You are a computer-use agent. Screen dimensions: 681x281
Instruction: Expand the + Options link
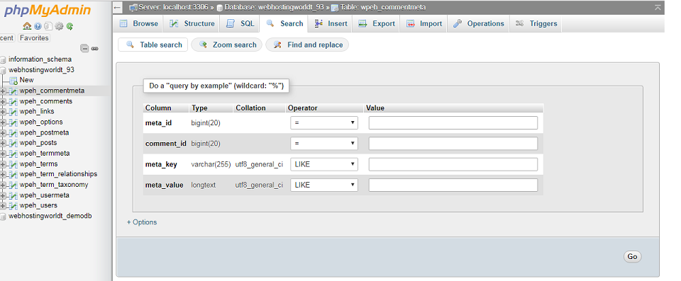pos(142,222)
